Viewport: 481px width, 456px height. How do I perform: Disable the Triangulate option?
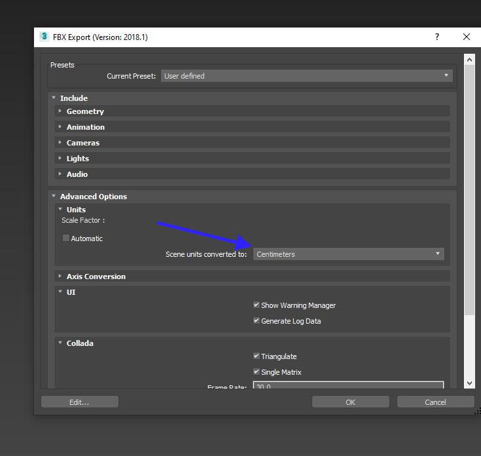pyautogui.click(x=257, y=356)
